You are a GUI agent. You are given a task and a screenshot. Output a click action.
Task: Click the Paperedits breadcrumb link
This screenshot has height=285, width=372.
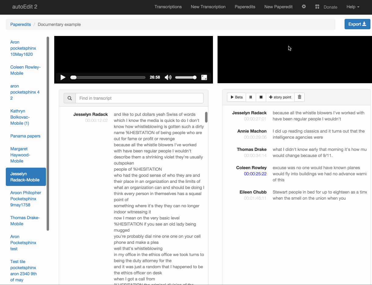[x=20, y=24]
